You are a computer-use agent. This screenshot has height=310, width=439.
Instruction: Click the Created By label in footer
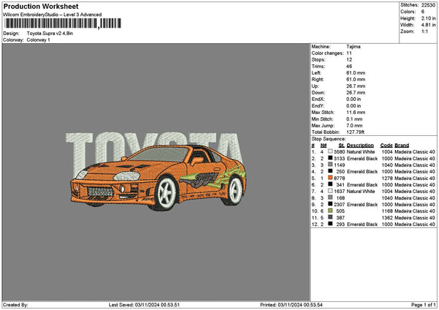click(x=15, y=305)
